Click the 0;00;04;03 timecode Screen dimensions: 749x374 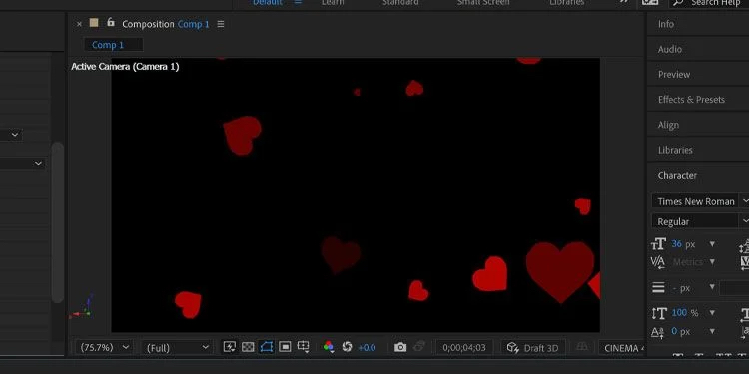[x=463, y=348]
